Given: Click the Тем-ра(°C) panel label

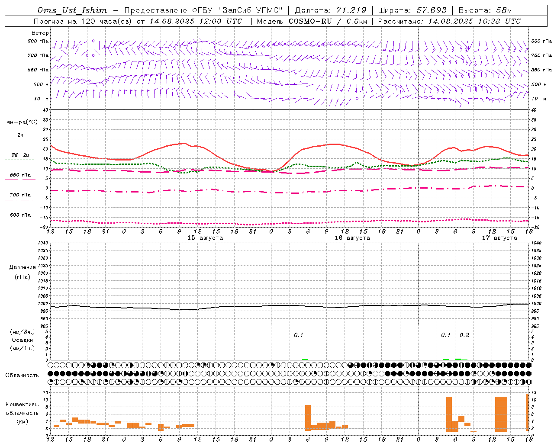Looking at the screenshot, I should (x=20, y=122).
